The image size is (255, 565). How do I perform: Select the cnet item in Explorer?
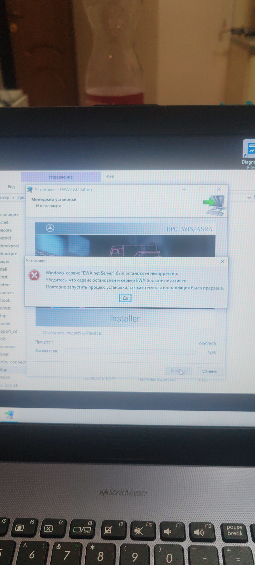coord(4,222)
